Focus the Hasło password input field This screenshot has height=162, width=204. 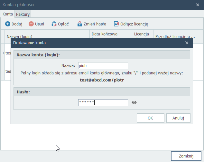[103, 102]
